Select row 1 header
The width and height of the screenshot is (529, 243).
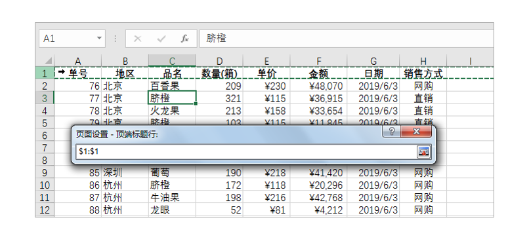(x=45, y=73)
